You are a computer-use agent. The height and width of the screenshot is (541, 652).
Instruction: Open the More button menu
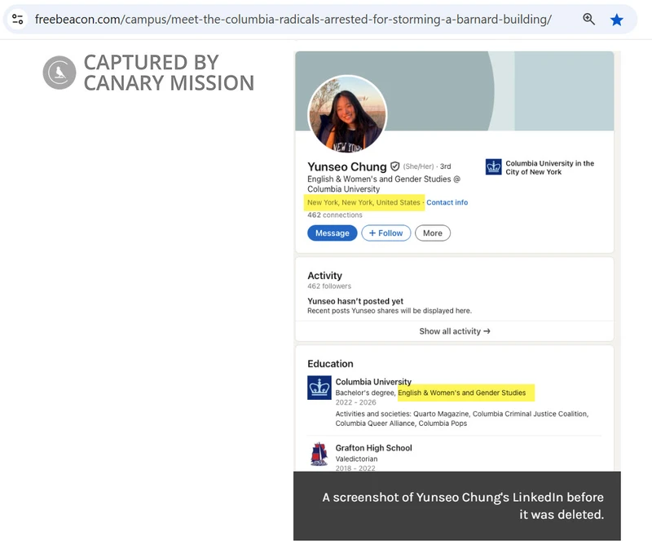(433, 233)
